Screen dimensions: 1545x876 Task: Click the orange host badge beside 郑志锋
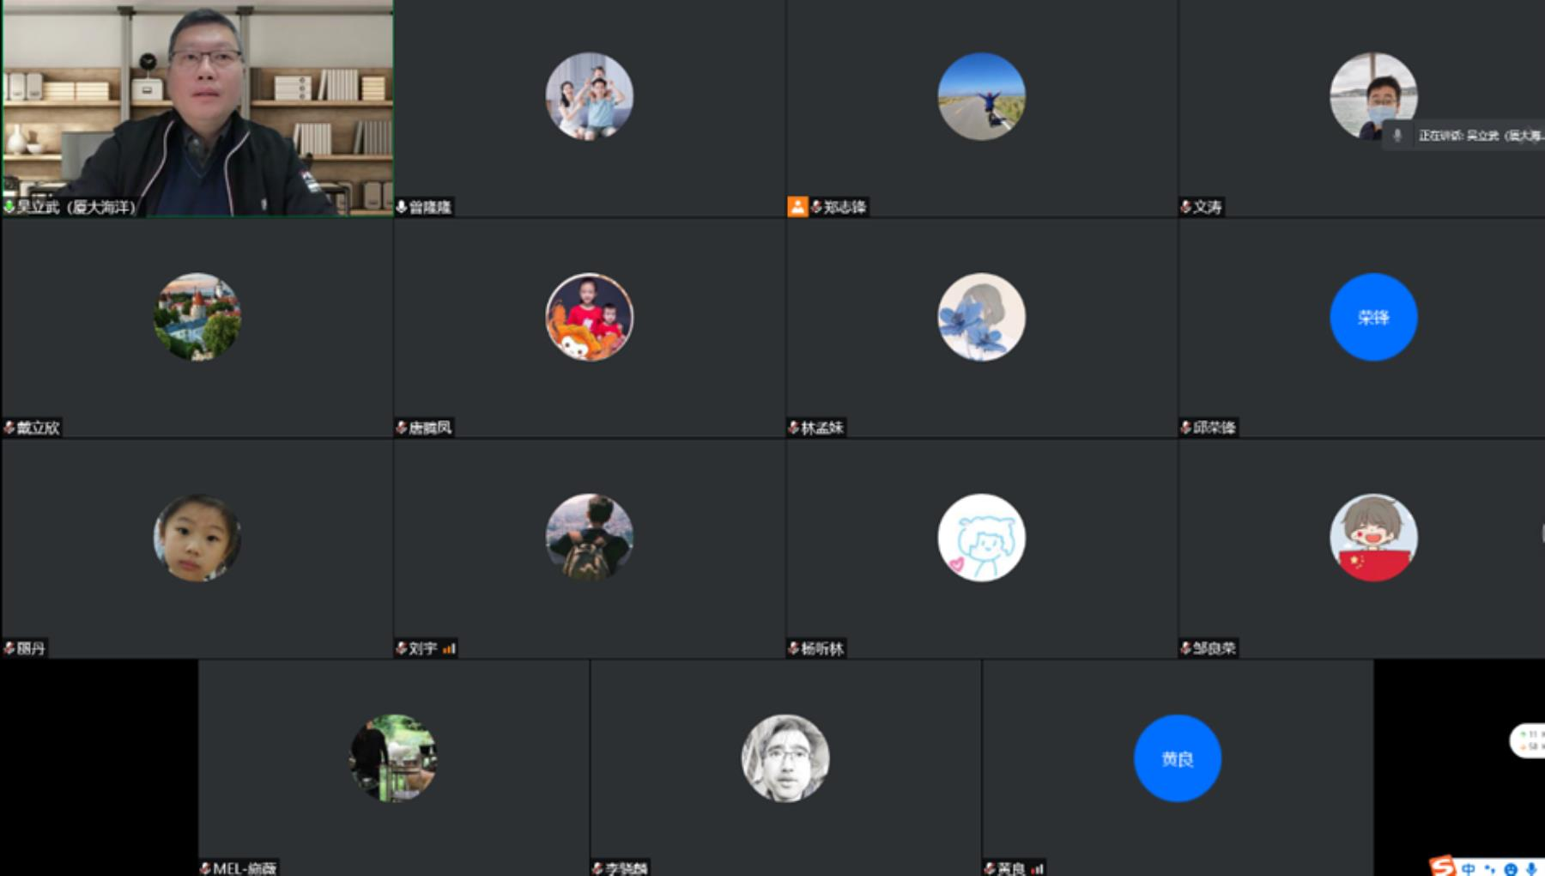click(x=797, y=207)
